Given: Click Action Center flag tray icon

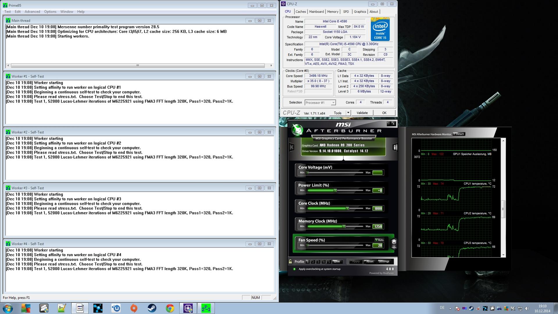Looking at the screenshot, I should click(457, 308).
